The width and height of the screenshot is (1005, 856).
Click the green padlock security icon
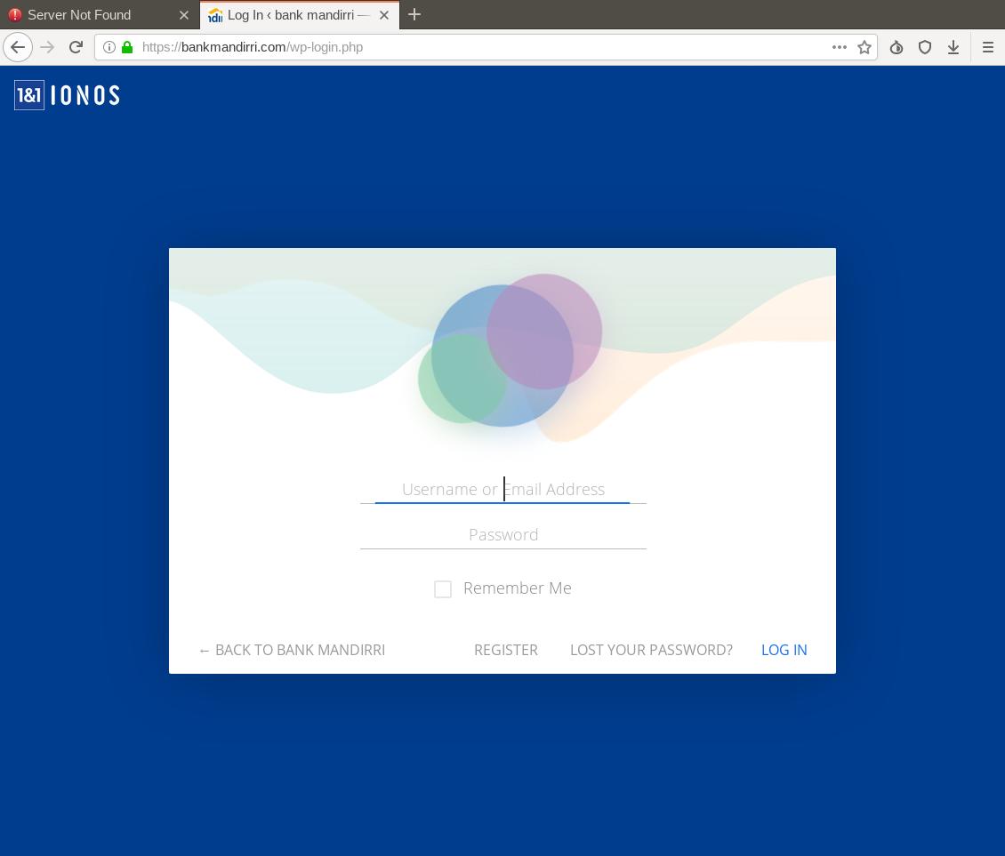[127, 47]
